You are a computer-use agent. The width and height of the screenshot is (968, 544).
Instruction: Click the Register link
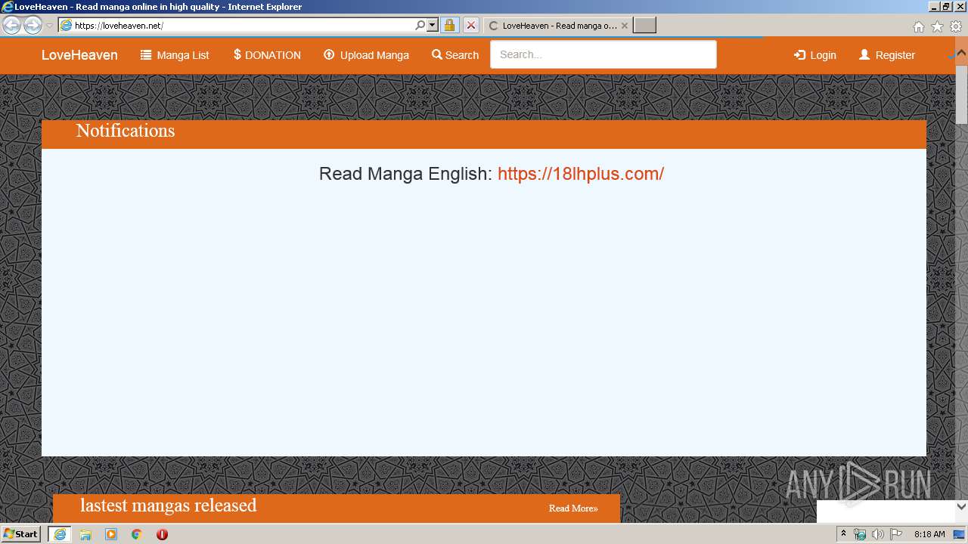887,55
